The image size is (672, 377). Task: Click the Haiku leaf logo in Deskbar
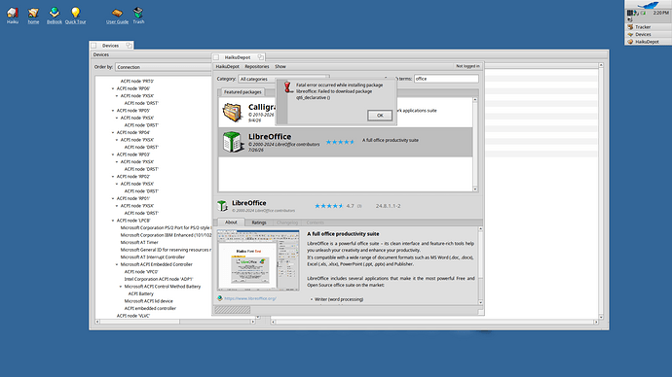[648, 5]
